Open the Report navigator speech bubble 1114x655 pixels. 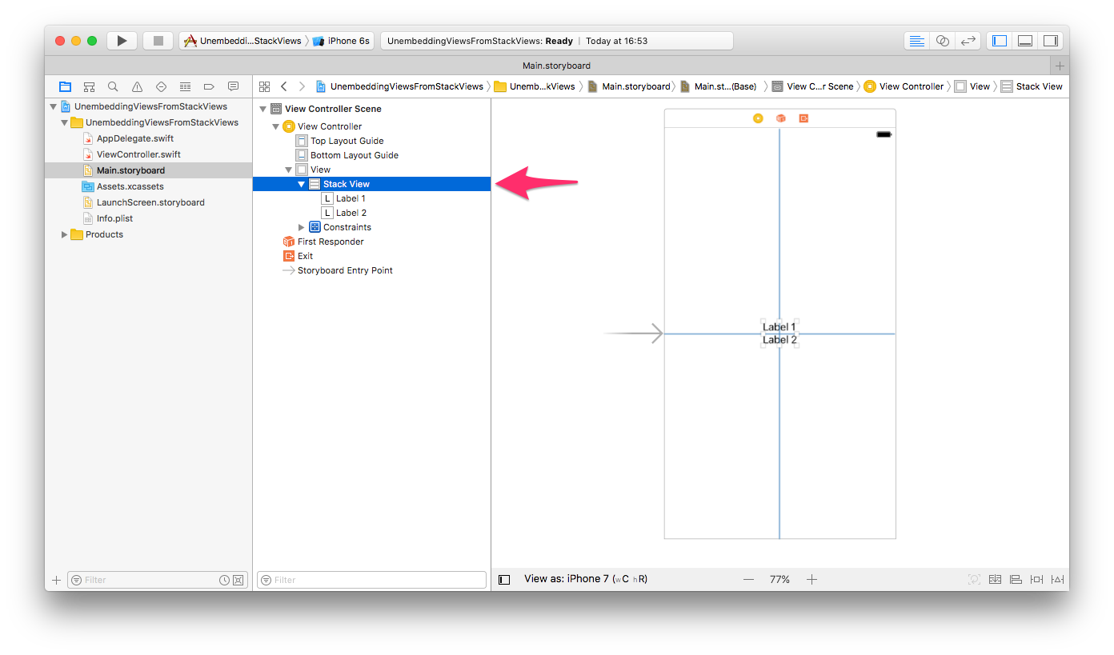pyautogui.click(x=233, y=86)
